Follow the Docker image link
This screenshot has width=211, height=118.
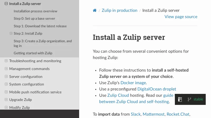[133, 83]
